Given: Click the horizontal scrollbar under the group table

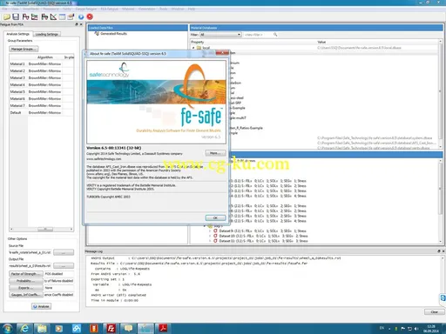Looking at the screenshot, I should coord(41,229).
